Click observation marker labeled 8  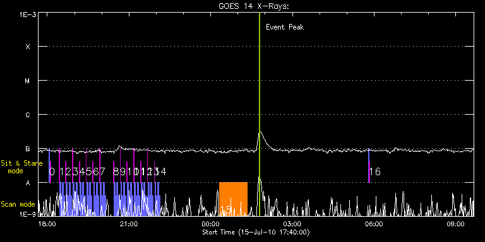click(x=116, y=171)
